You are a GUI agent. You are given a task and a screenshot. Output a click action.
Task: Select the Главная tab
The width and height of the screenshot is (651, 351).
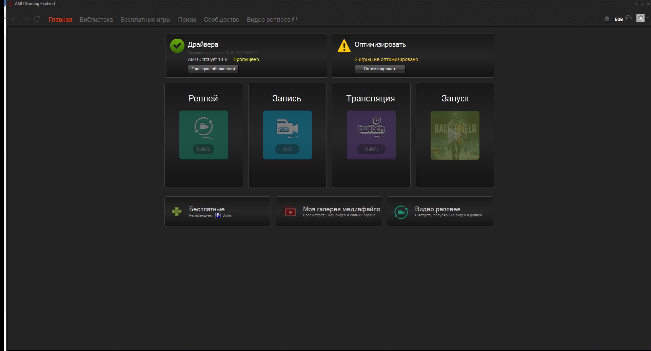(60, 20)
